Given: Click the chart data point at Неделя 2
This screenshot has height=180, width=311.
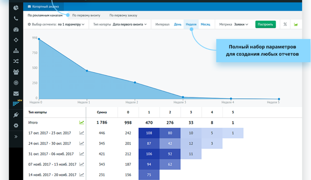Looking at the screenshot, I should coord(135,82).
